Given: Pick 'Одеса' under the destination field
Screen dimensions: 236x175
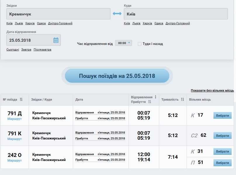Looking at the screenshot, I should click(x=159, y=23).
